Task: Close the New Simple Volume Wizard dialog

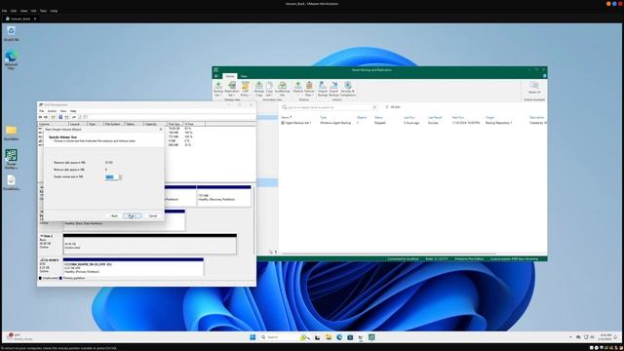Action: (x=161, y=130)
